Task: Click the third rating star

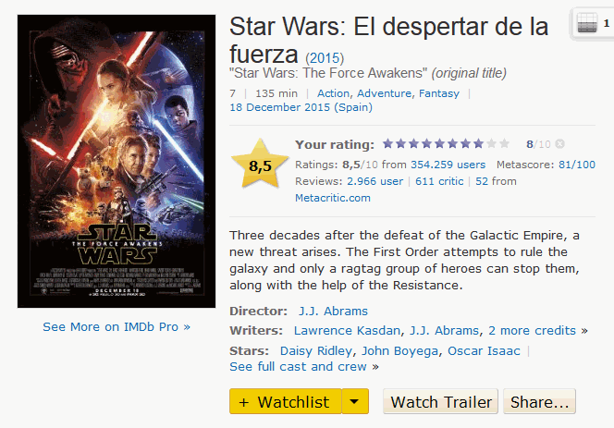Action: click(x=413, y=144)
